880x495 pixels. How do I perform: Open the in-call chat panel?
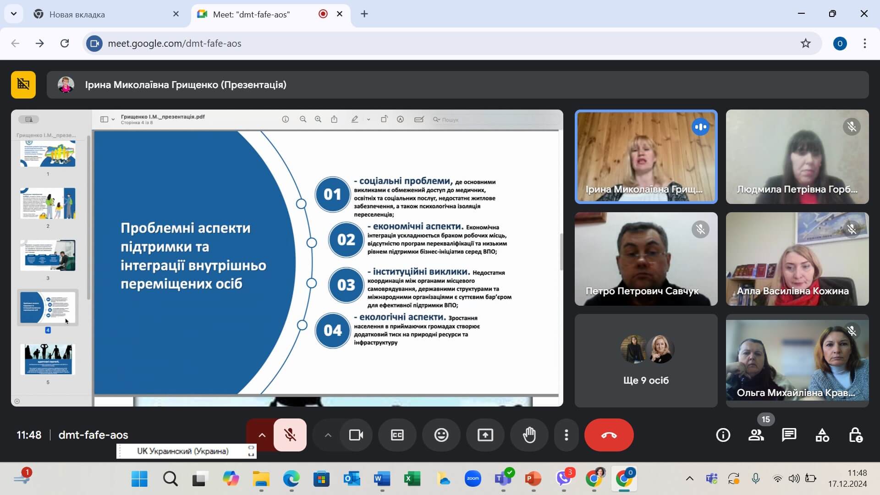pyautogui.click(x=789, y=435)
